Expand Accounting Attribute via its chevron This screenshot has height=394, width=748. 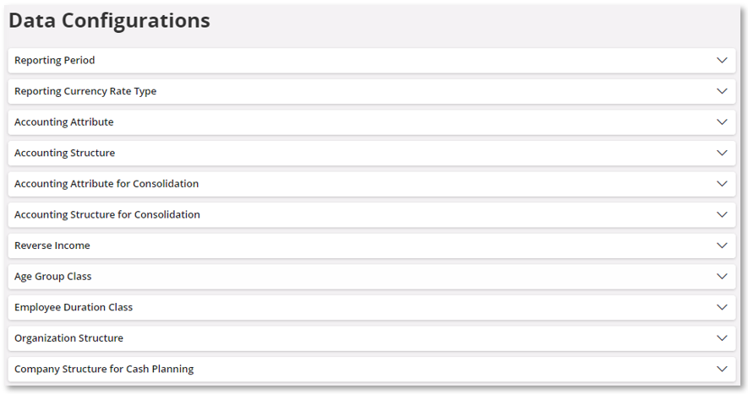pyautogui.click(x=722, y=122)
